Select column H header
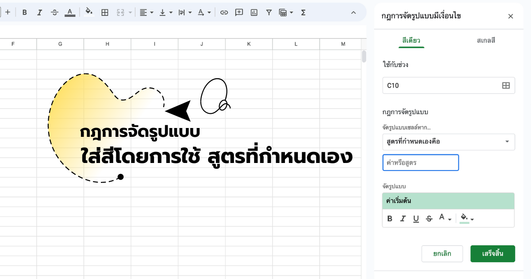The height and width of the screenshot is (279, 531). 108,44
